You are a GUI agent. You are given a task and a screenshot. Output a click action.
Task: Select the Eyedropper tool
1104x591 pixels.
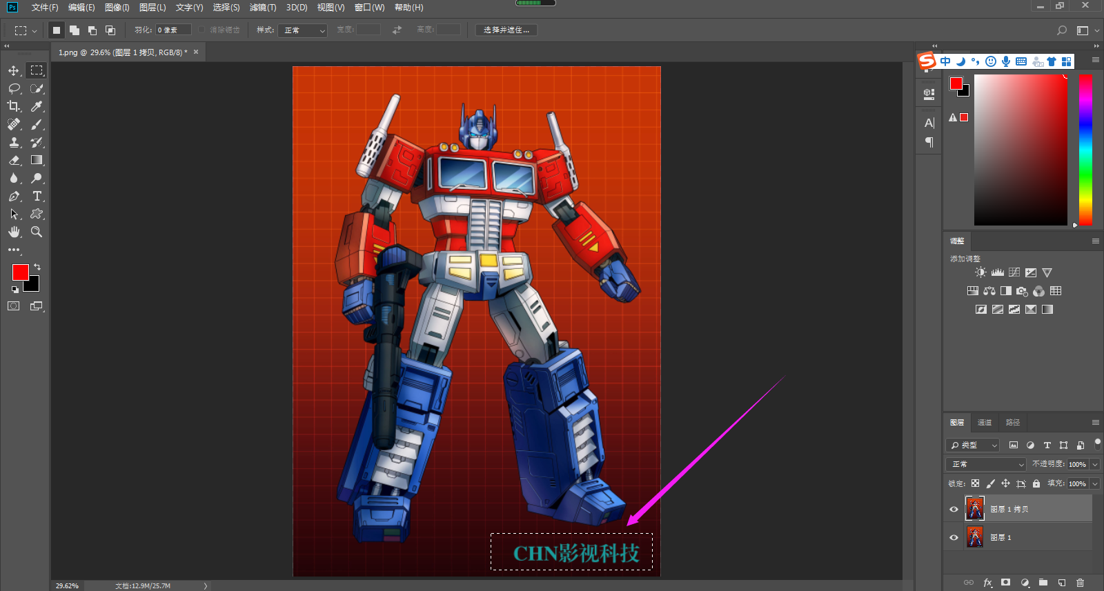coord(37,106)
